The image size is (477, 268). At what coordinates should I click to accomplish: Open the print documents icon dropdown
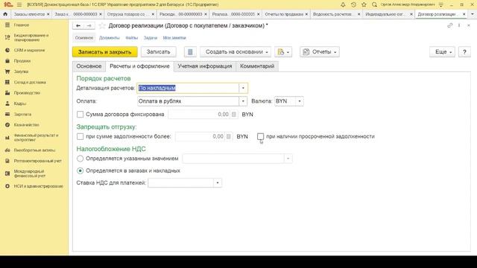point(283,52)
